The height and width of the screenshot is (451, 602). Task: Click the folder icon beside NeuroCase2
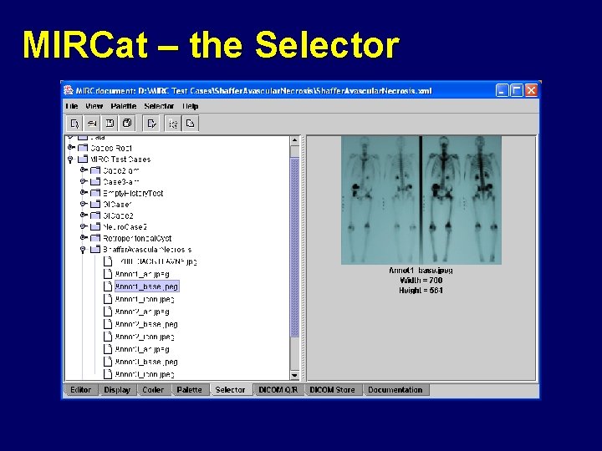point(95,226)
